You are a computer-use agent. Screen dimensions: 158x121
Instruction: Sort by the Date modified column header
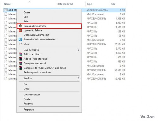[x=65, y=4]
